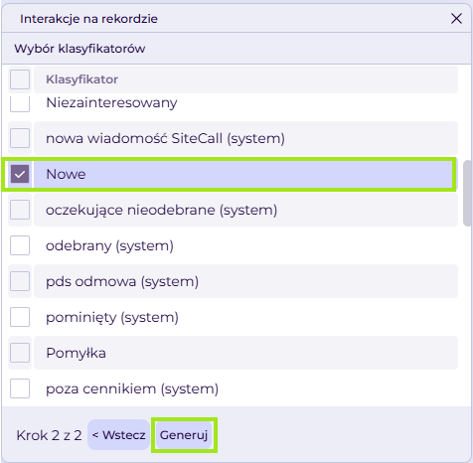
Task: Click the Klasyfikator column header
Action: [81, 79]
